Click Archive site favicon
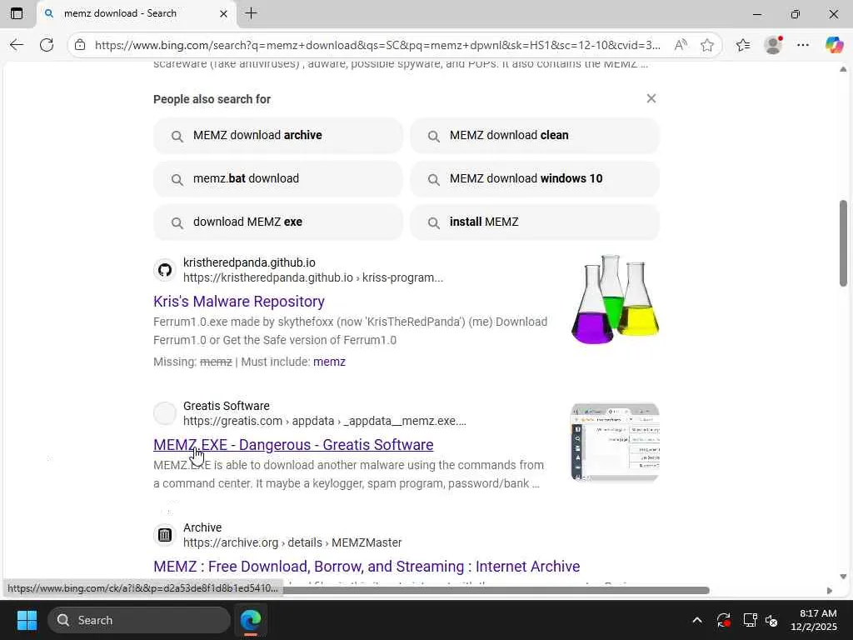The width and height of the screenshot is (853, 640). [x=165, y=535]
